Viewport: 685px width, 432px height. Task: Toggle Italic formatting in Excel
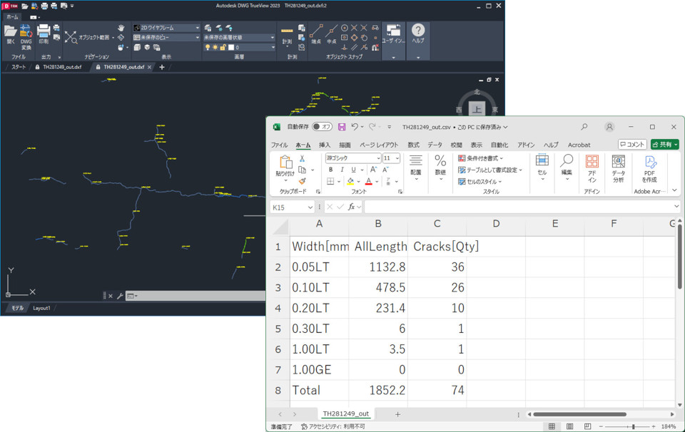click(x=342, y=170)
